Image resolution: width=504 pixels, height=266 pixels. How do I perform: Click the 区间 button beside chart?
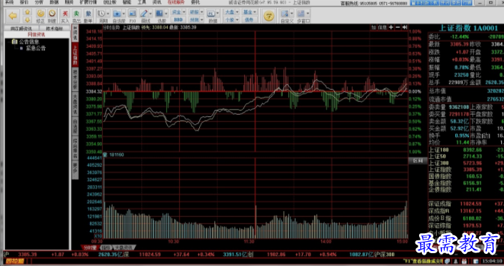click(x=418, y=160)
